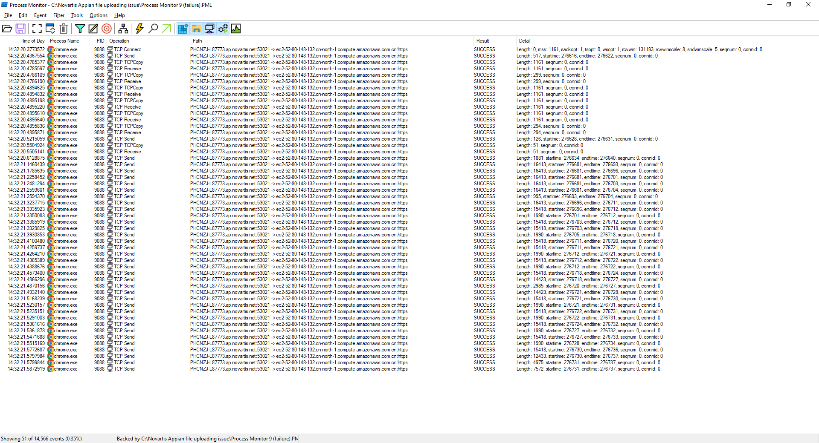Enable showing profiling events
The image size is (819, 443).
point(236,29)
